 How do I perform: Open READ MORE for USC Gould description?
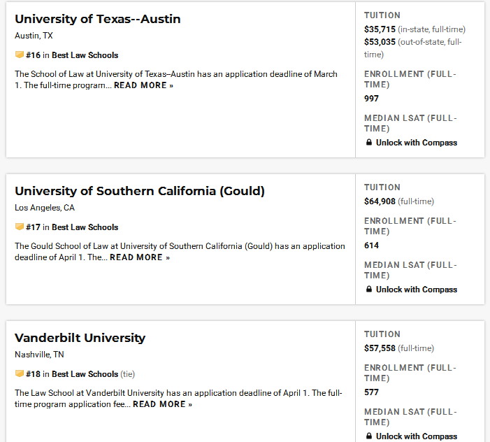140,257
